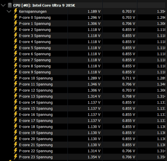Click P-core 10 minimum value 0.711 V

click(x=129, y=78)
